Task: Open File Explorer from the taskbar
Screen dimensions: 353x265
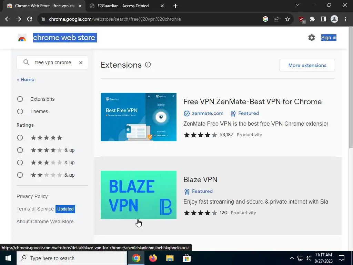Action: 170,258
